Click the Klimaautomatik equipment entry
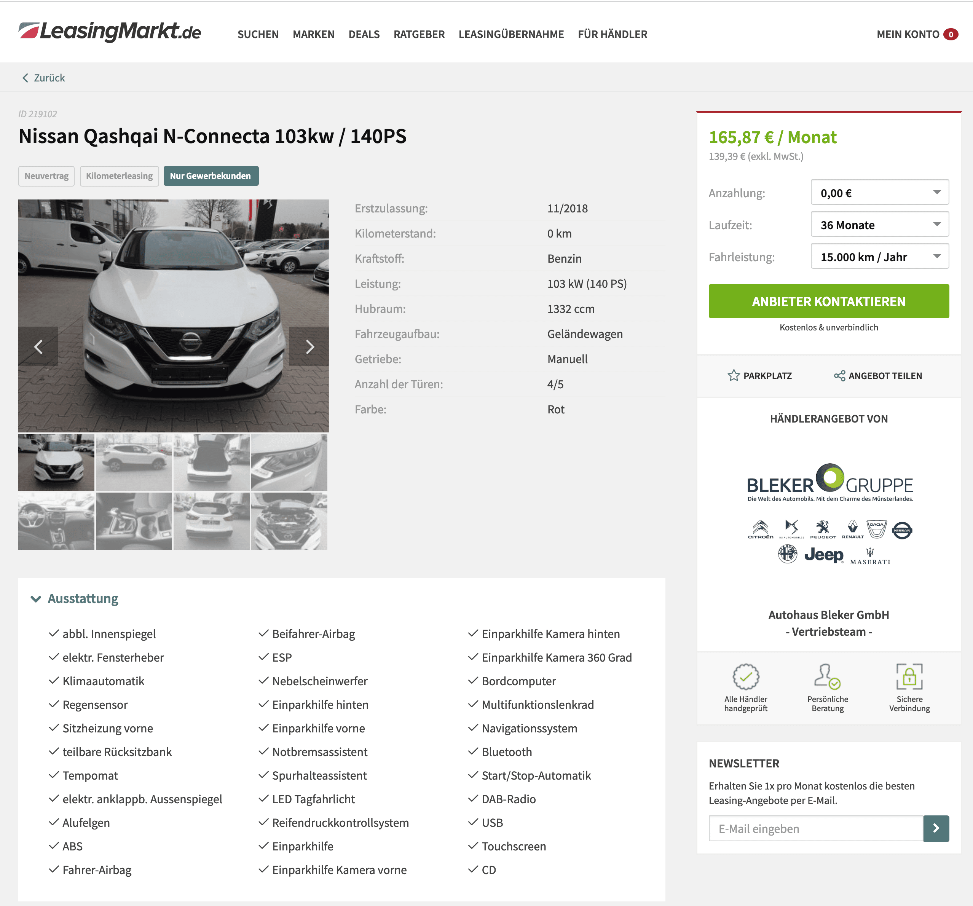 103,681
